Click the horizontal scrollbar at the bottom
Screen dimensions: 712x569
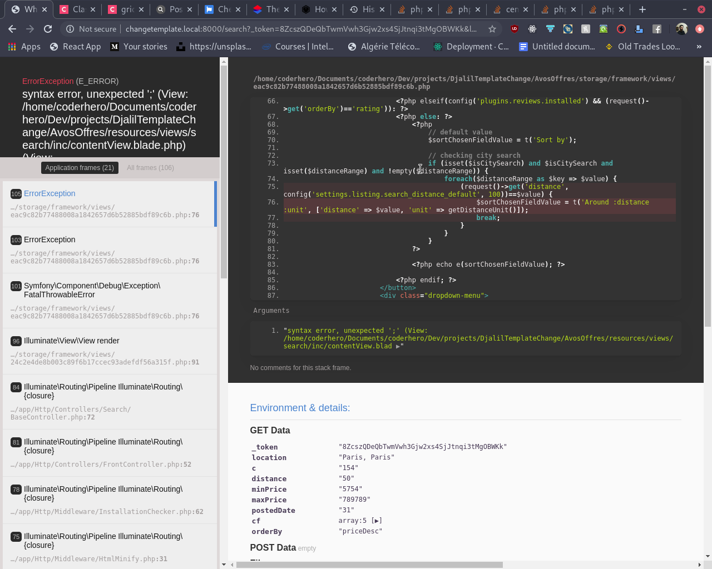click(369, 565)
